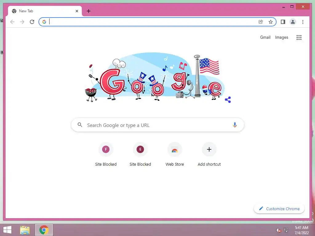The height and width of the screenshot is (236, 315).
Task: Share the Fourth of July doodle
Action: pyautogui.click(x=228, y=100)
